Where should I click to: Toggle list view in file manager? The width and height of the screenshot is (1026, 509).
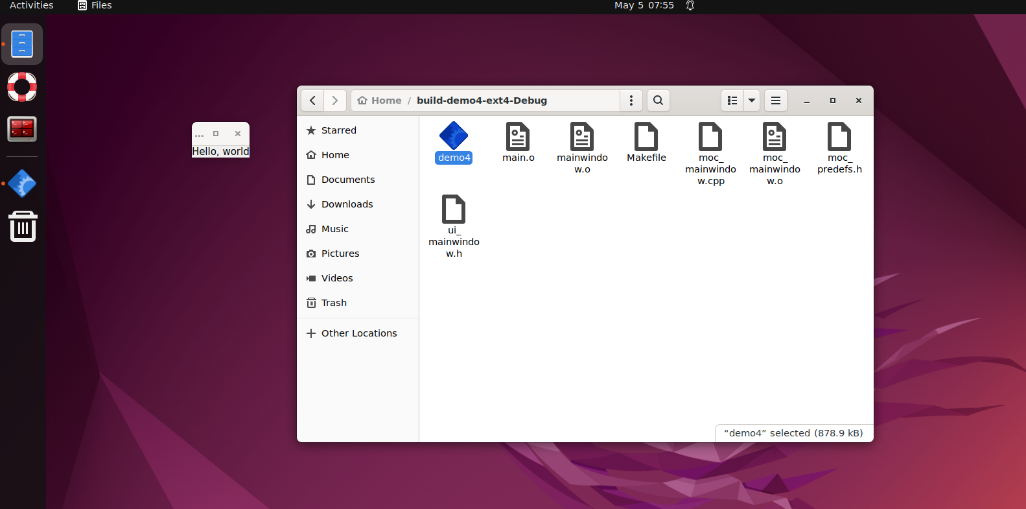[x=732, y=101]
